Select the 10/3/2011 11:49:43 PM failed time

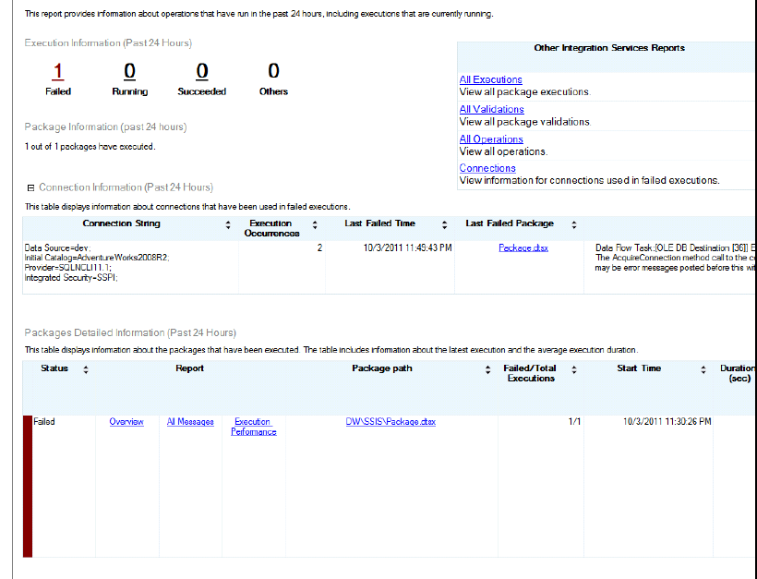tap(407, 247)
